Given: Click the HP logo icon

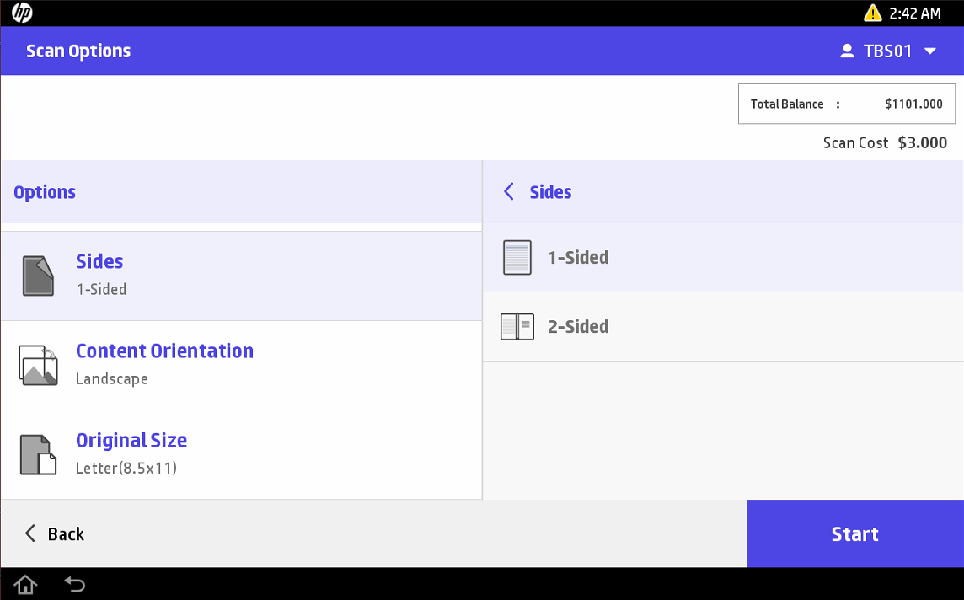Looking at the screenshot, I should click(22, 13).
